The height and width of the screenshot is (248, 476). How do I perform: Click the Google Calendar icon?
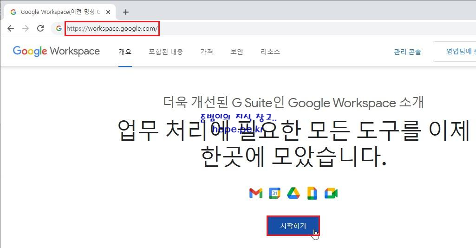click(275, 193)
